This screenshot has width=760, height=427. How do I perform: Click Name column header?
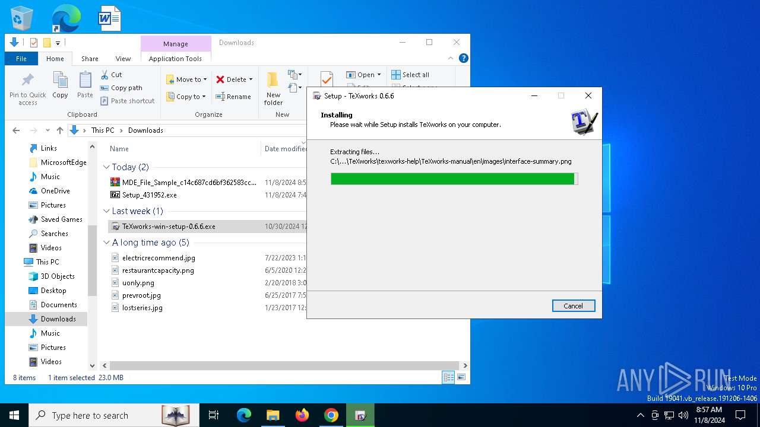pos(119,149)
